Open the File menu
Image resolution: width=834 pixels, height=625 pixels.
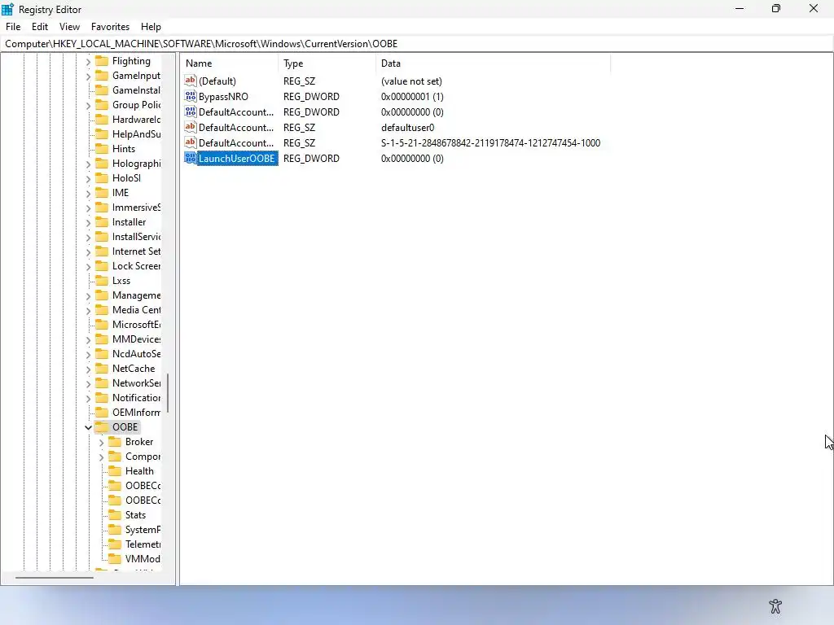tap(13, 27)
